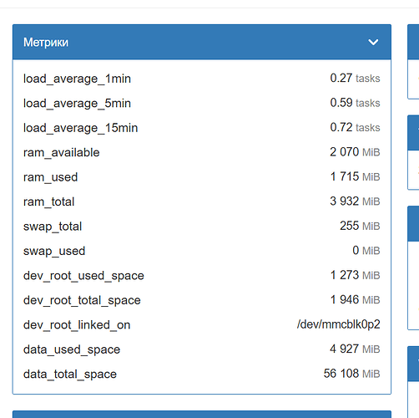419x418 pixels.
Task: Click the 56 108 MiB value
Action: [351, 374]
